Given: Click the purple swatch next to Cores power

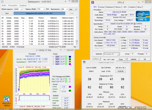Looking at the screenshot, I should point(70,87).
